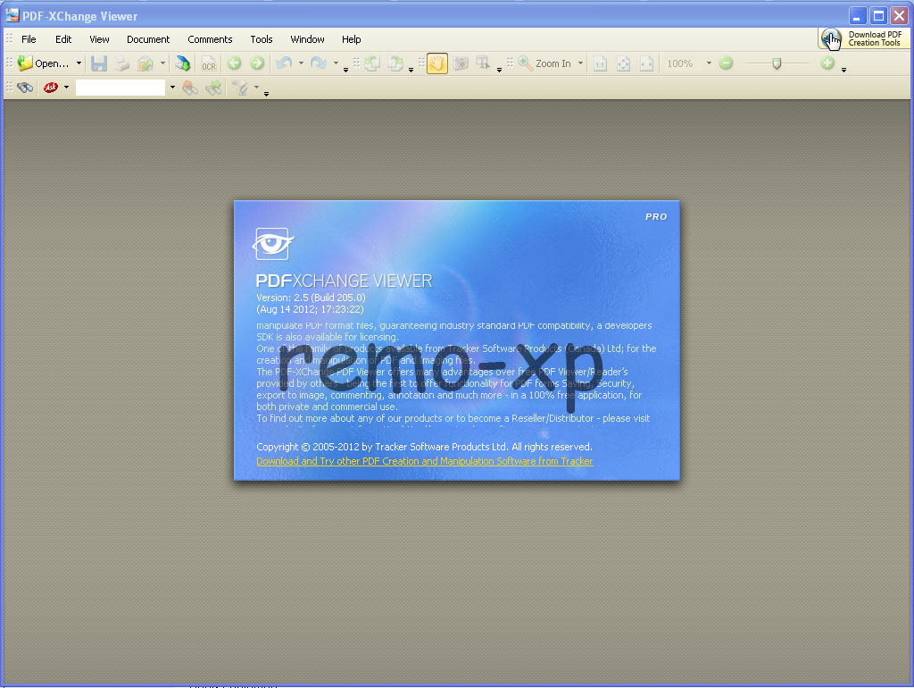Click the search options funnel icon
Viewport: 914px width, 688px height.
coord(239,88)
